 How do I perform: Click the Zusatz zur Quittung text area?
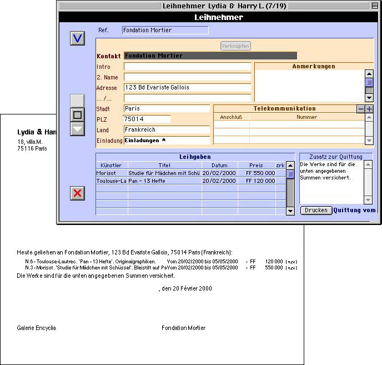(332, 182)
